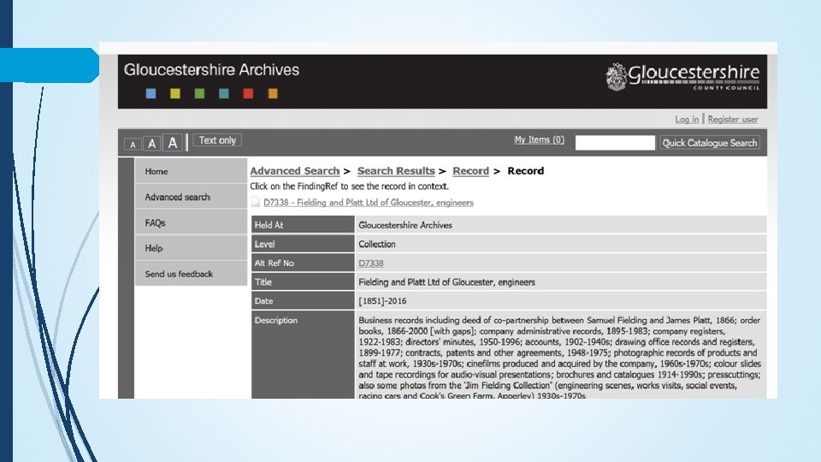Select the Collection level value
821x462 pixels.
click(x=377, y=244)
